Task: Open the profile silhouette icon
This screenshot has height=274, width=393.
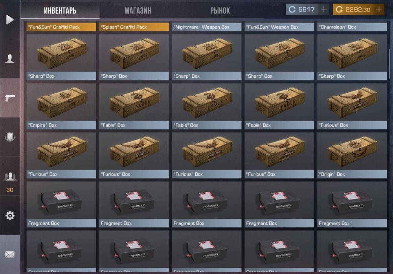Action: click(x=10, y=58)
